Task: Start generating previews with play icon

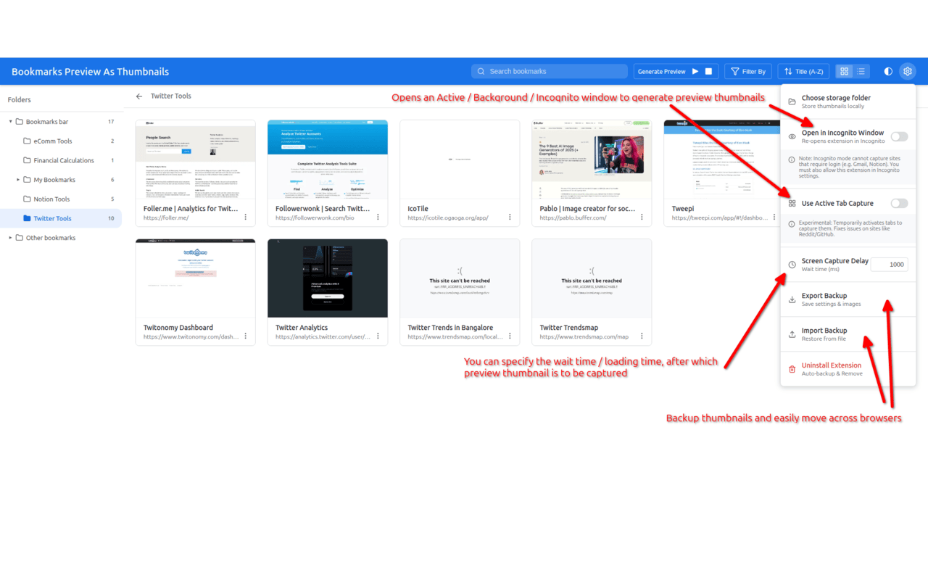Action: [695, 71]
